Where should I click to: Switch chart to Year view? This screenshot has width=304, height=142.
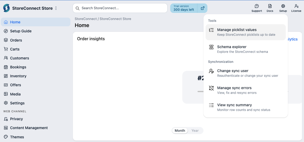coord(195,131)
